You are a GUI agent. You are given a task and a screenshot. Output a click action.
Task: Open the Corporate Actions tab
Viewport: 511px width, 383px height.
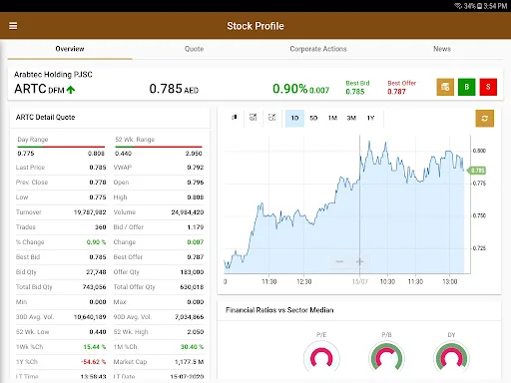click(x=318, y=49)
